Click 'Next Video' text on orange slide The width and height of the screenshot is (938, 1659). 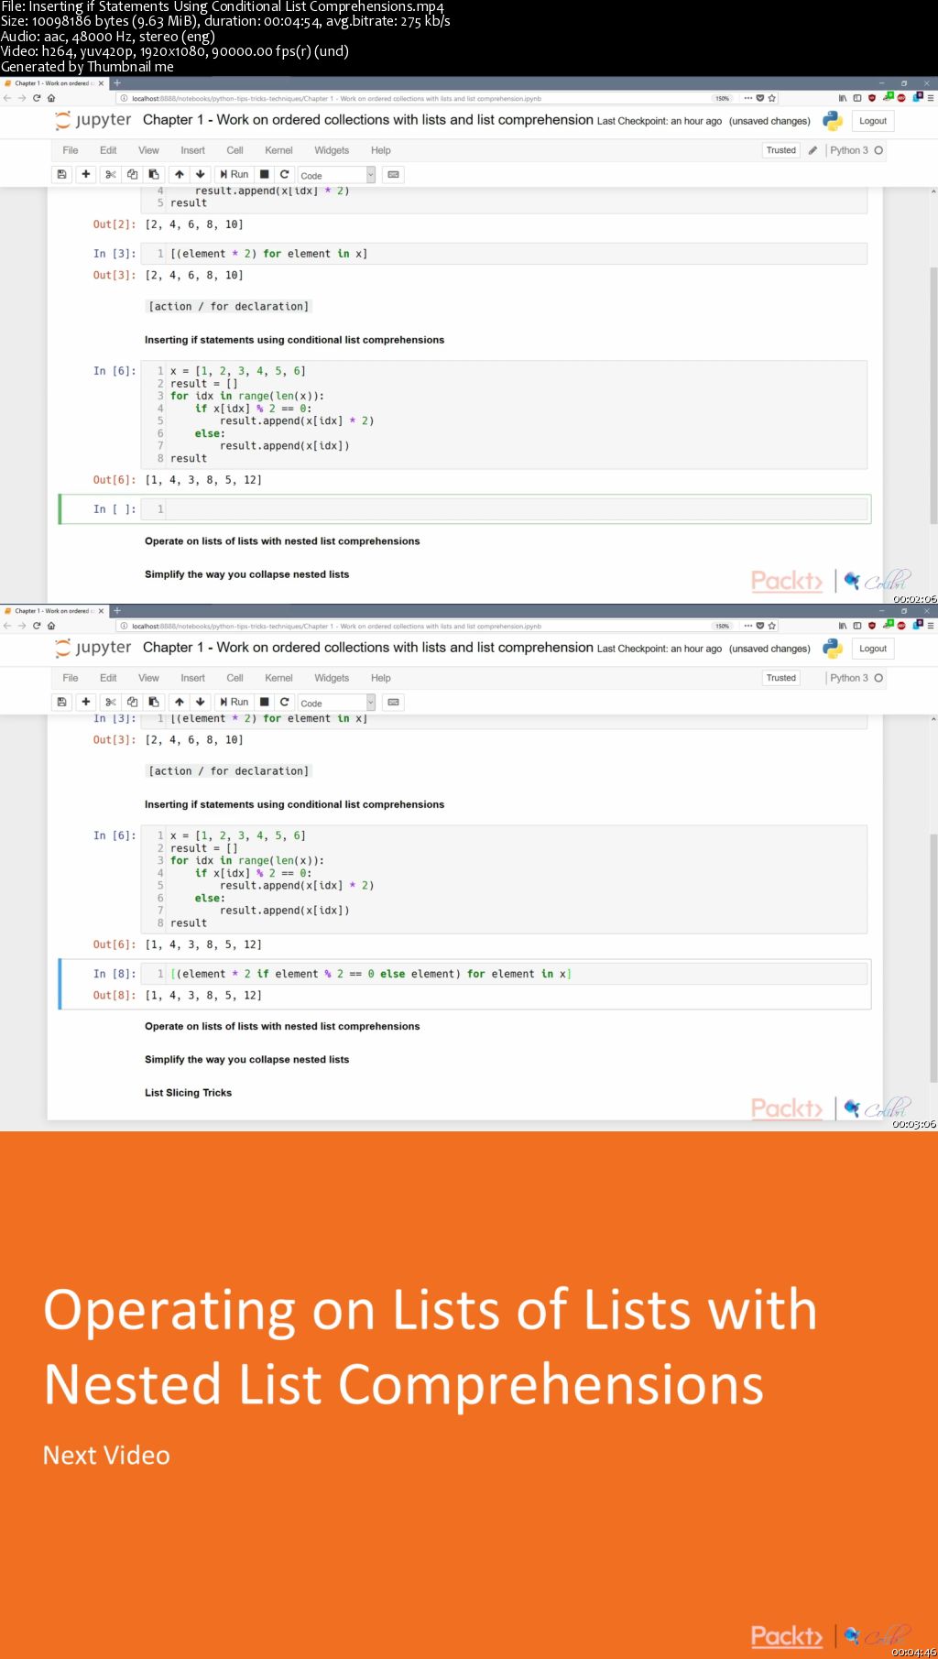click(106, 1456)
